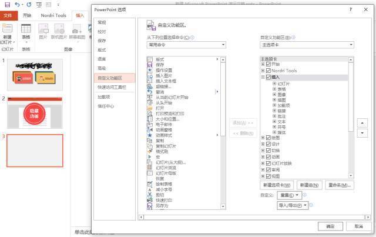The image size is (376, 237).
Task: Click the 打印预览和打印 command icon
Action: point(150,114)
